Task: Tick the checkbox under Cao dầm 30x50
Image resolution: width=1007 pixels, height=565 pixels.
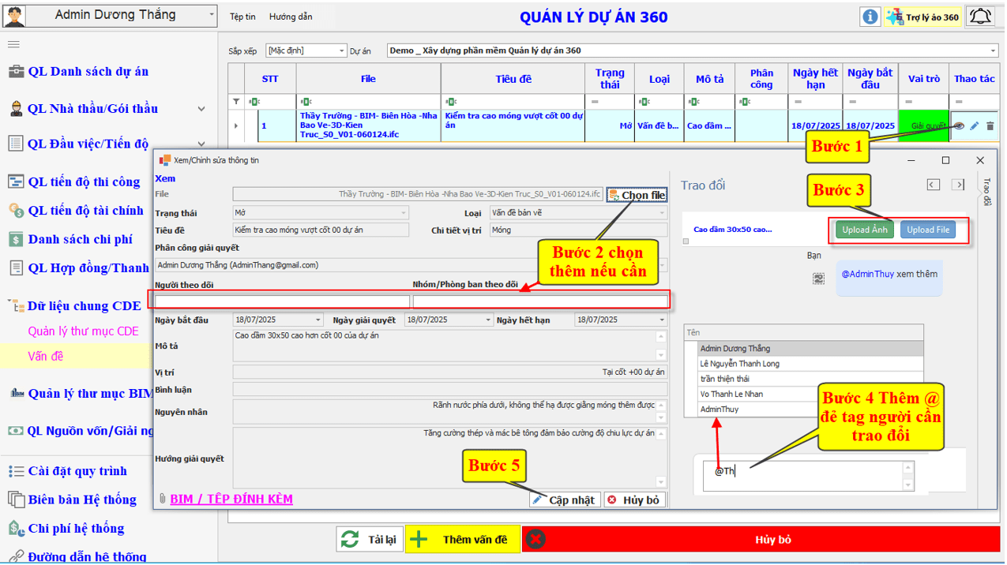Action: pyautogui.click(x=686, y=241)
